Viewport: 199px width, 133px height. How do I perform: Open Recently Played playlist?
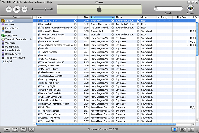pyautogui.click(x=17, y=54)
